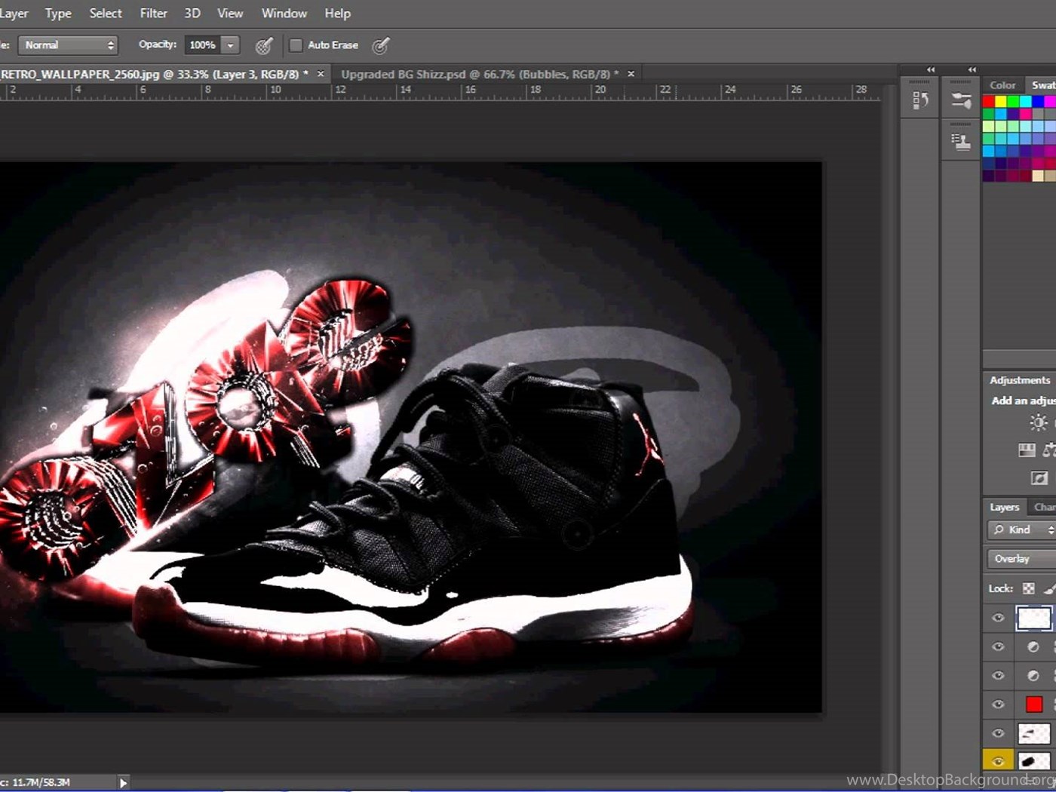Screen dimensions: 1056x792
Task: Enable the Auto Erase checkbox
Action: [x=296, y=45]
